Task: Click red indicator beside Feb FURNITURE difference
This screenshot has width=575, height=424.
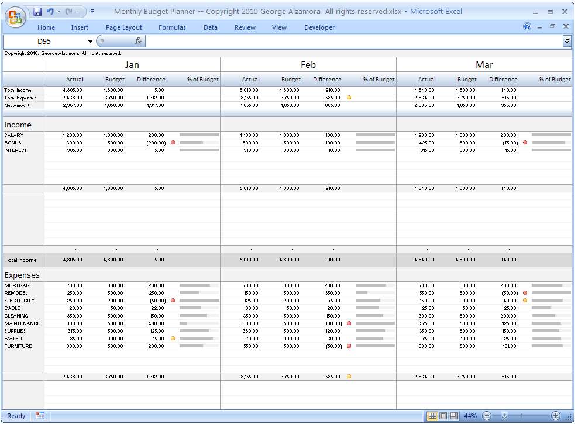Action: (349, 346)
